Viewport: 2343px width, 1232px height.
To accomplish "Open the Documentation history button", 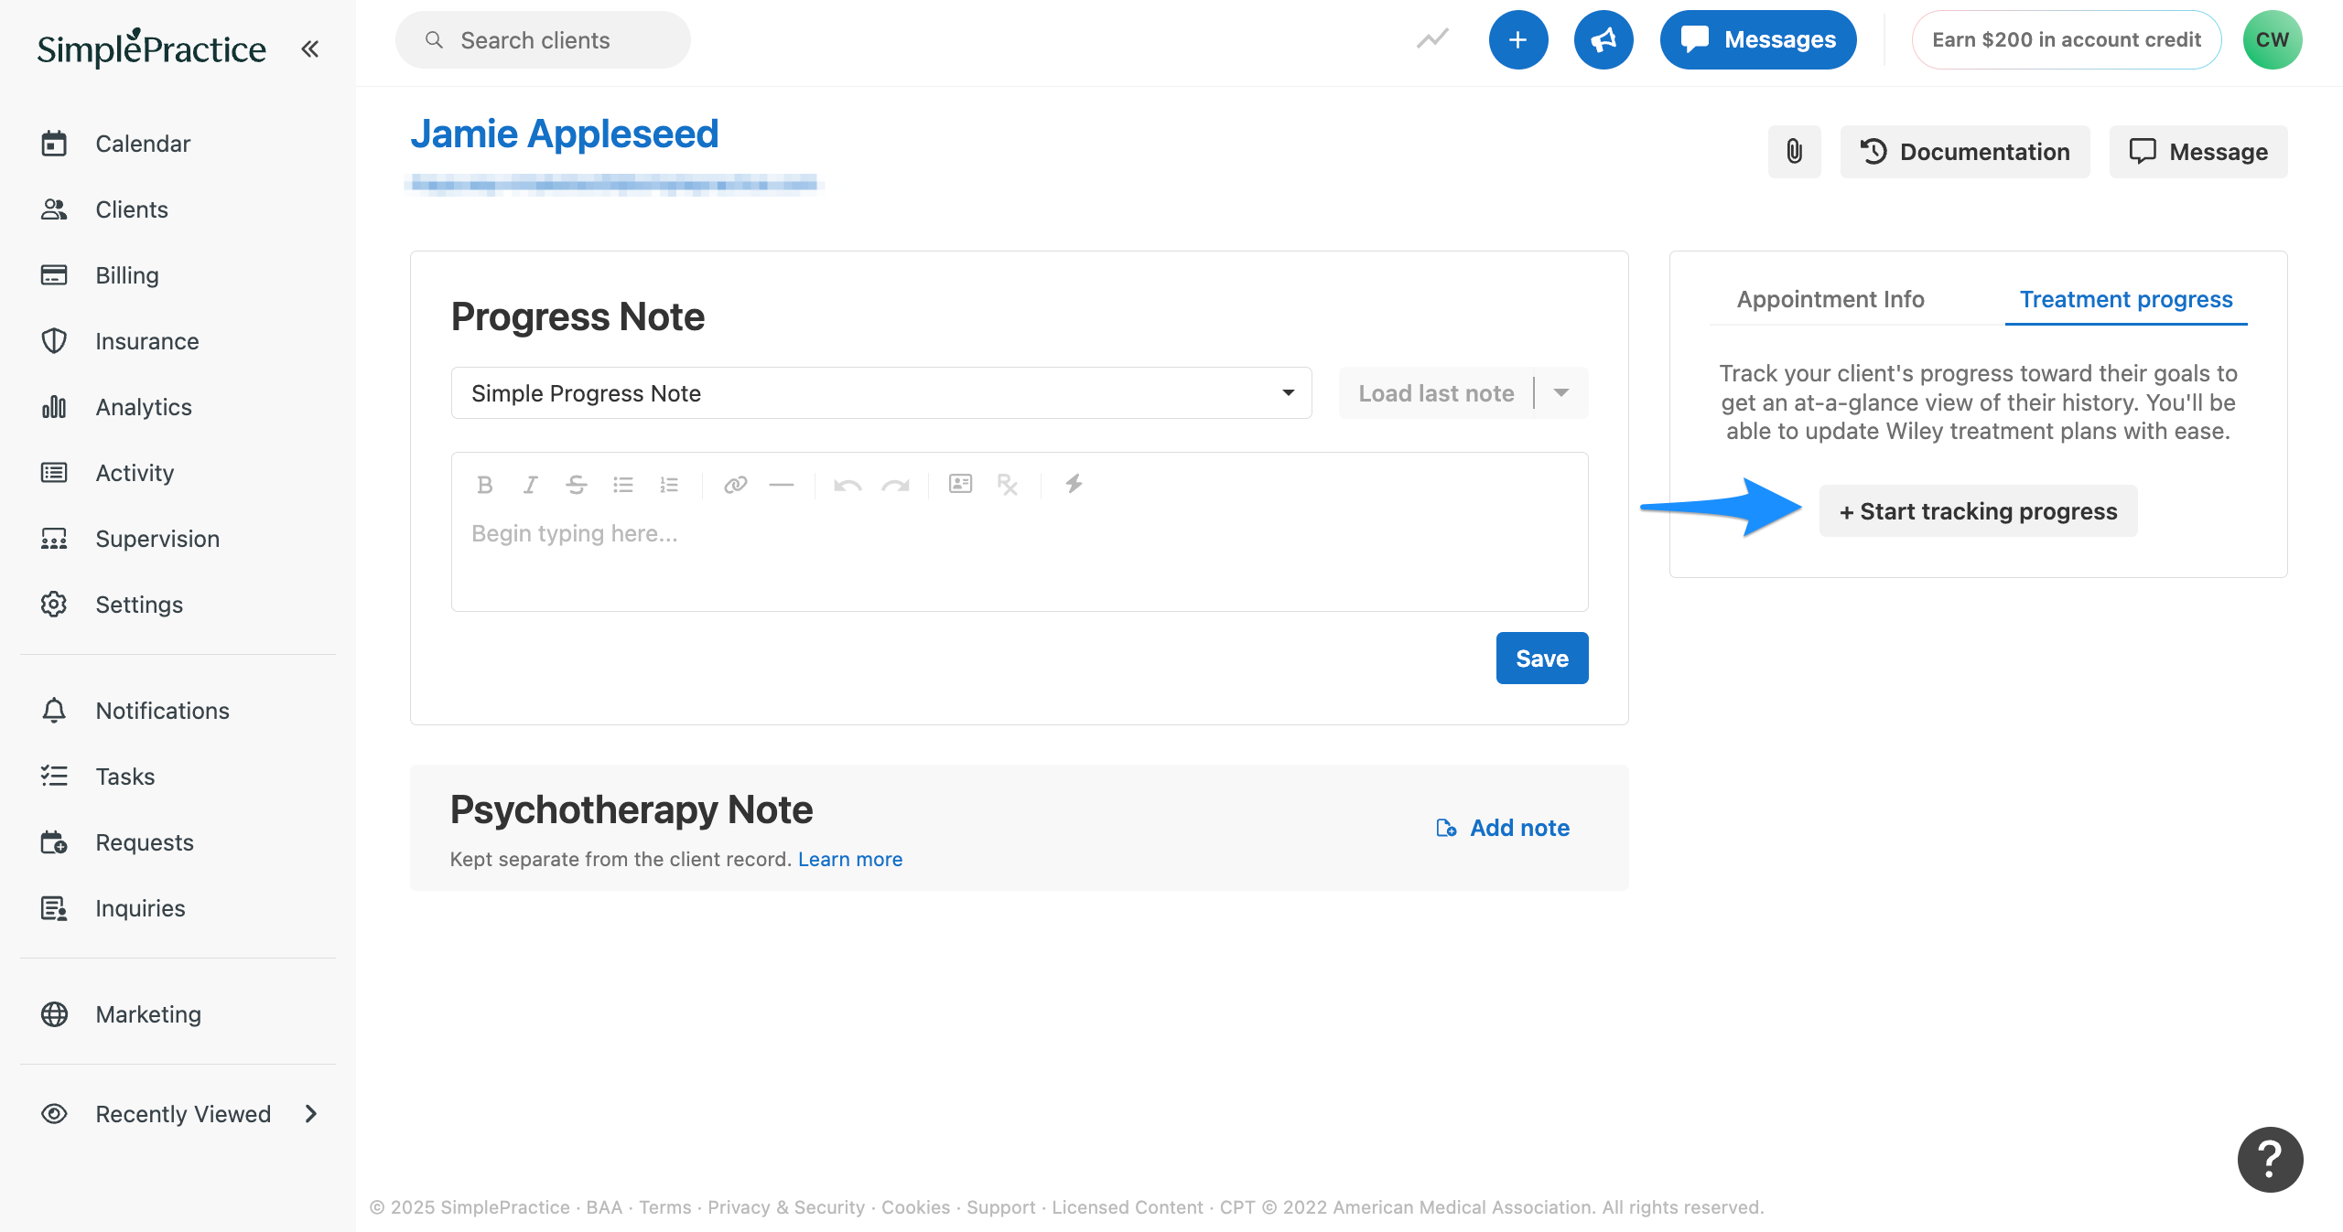I will pos(1965,152).
